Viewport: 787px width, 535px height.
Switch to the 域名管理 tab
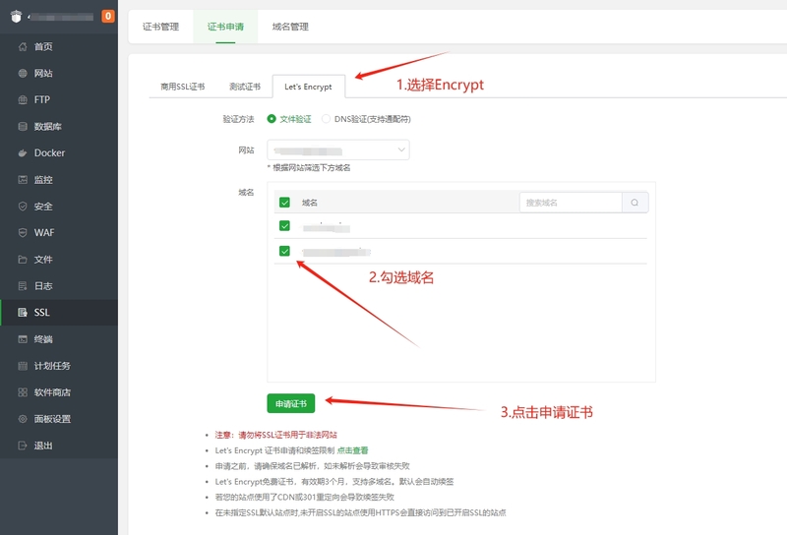point(290,27)
